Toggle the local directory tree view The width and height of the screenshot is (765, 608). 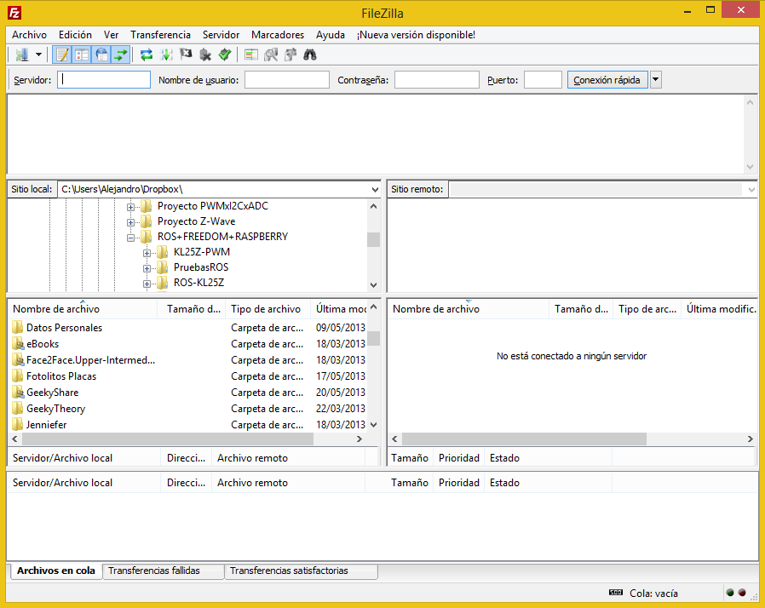point(82,54)
